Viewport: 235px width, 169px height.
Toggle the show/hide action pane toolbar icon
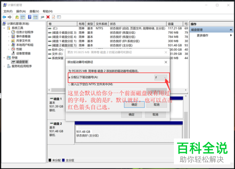36,17
